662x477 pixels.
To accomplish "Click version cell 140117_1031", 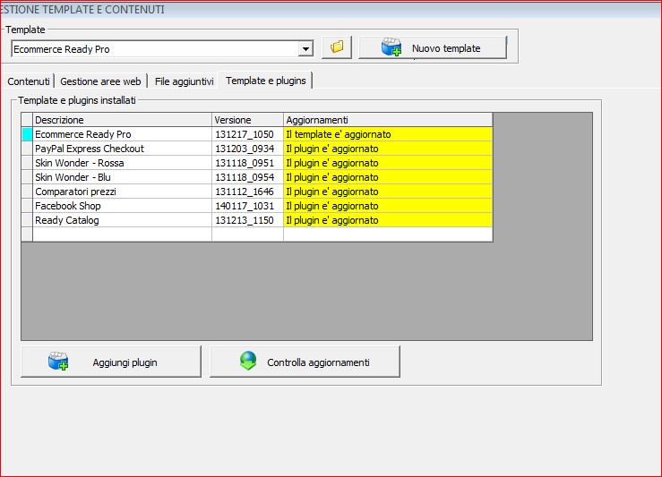I will [x=247, y=206].
